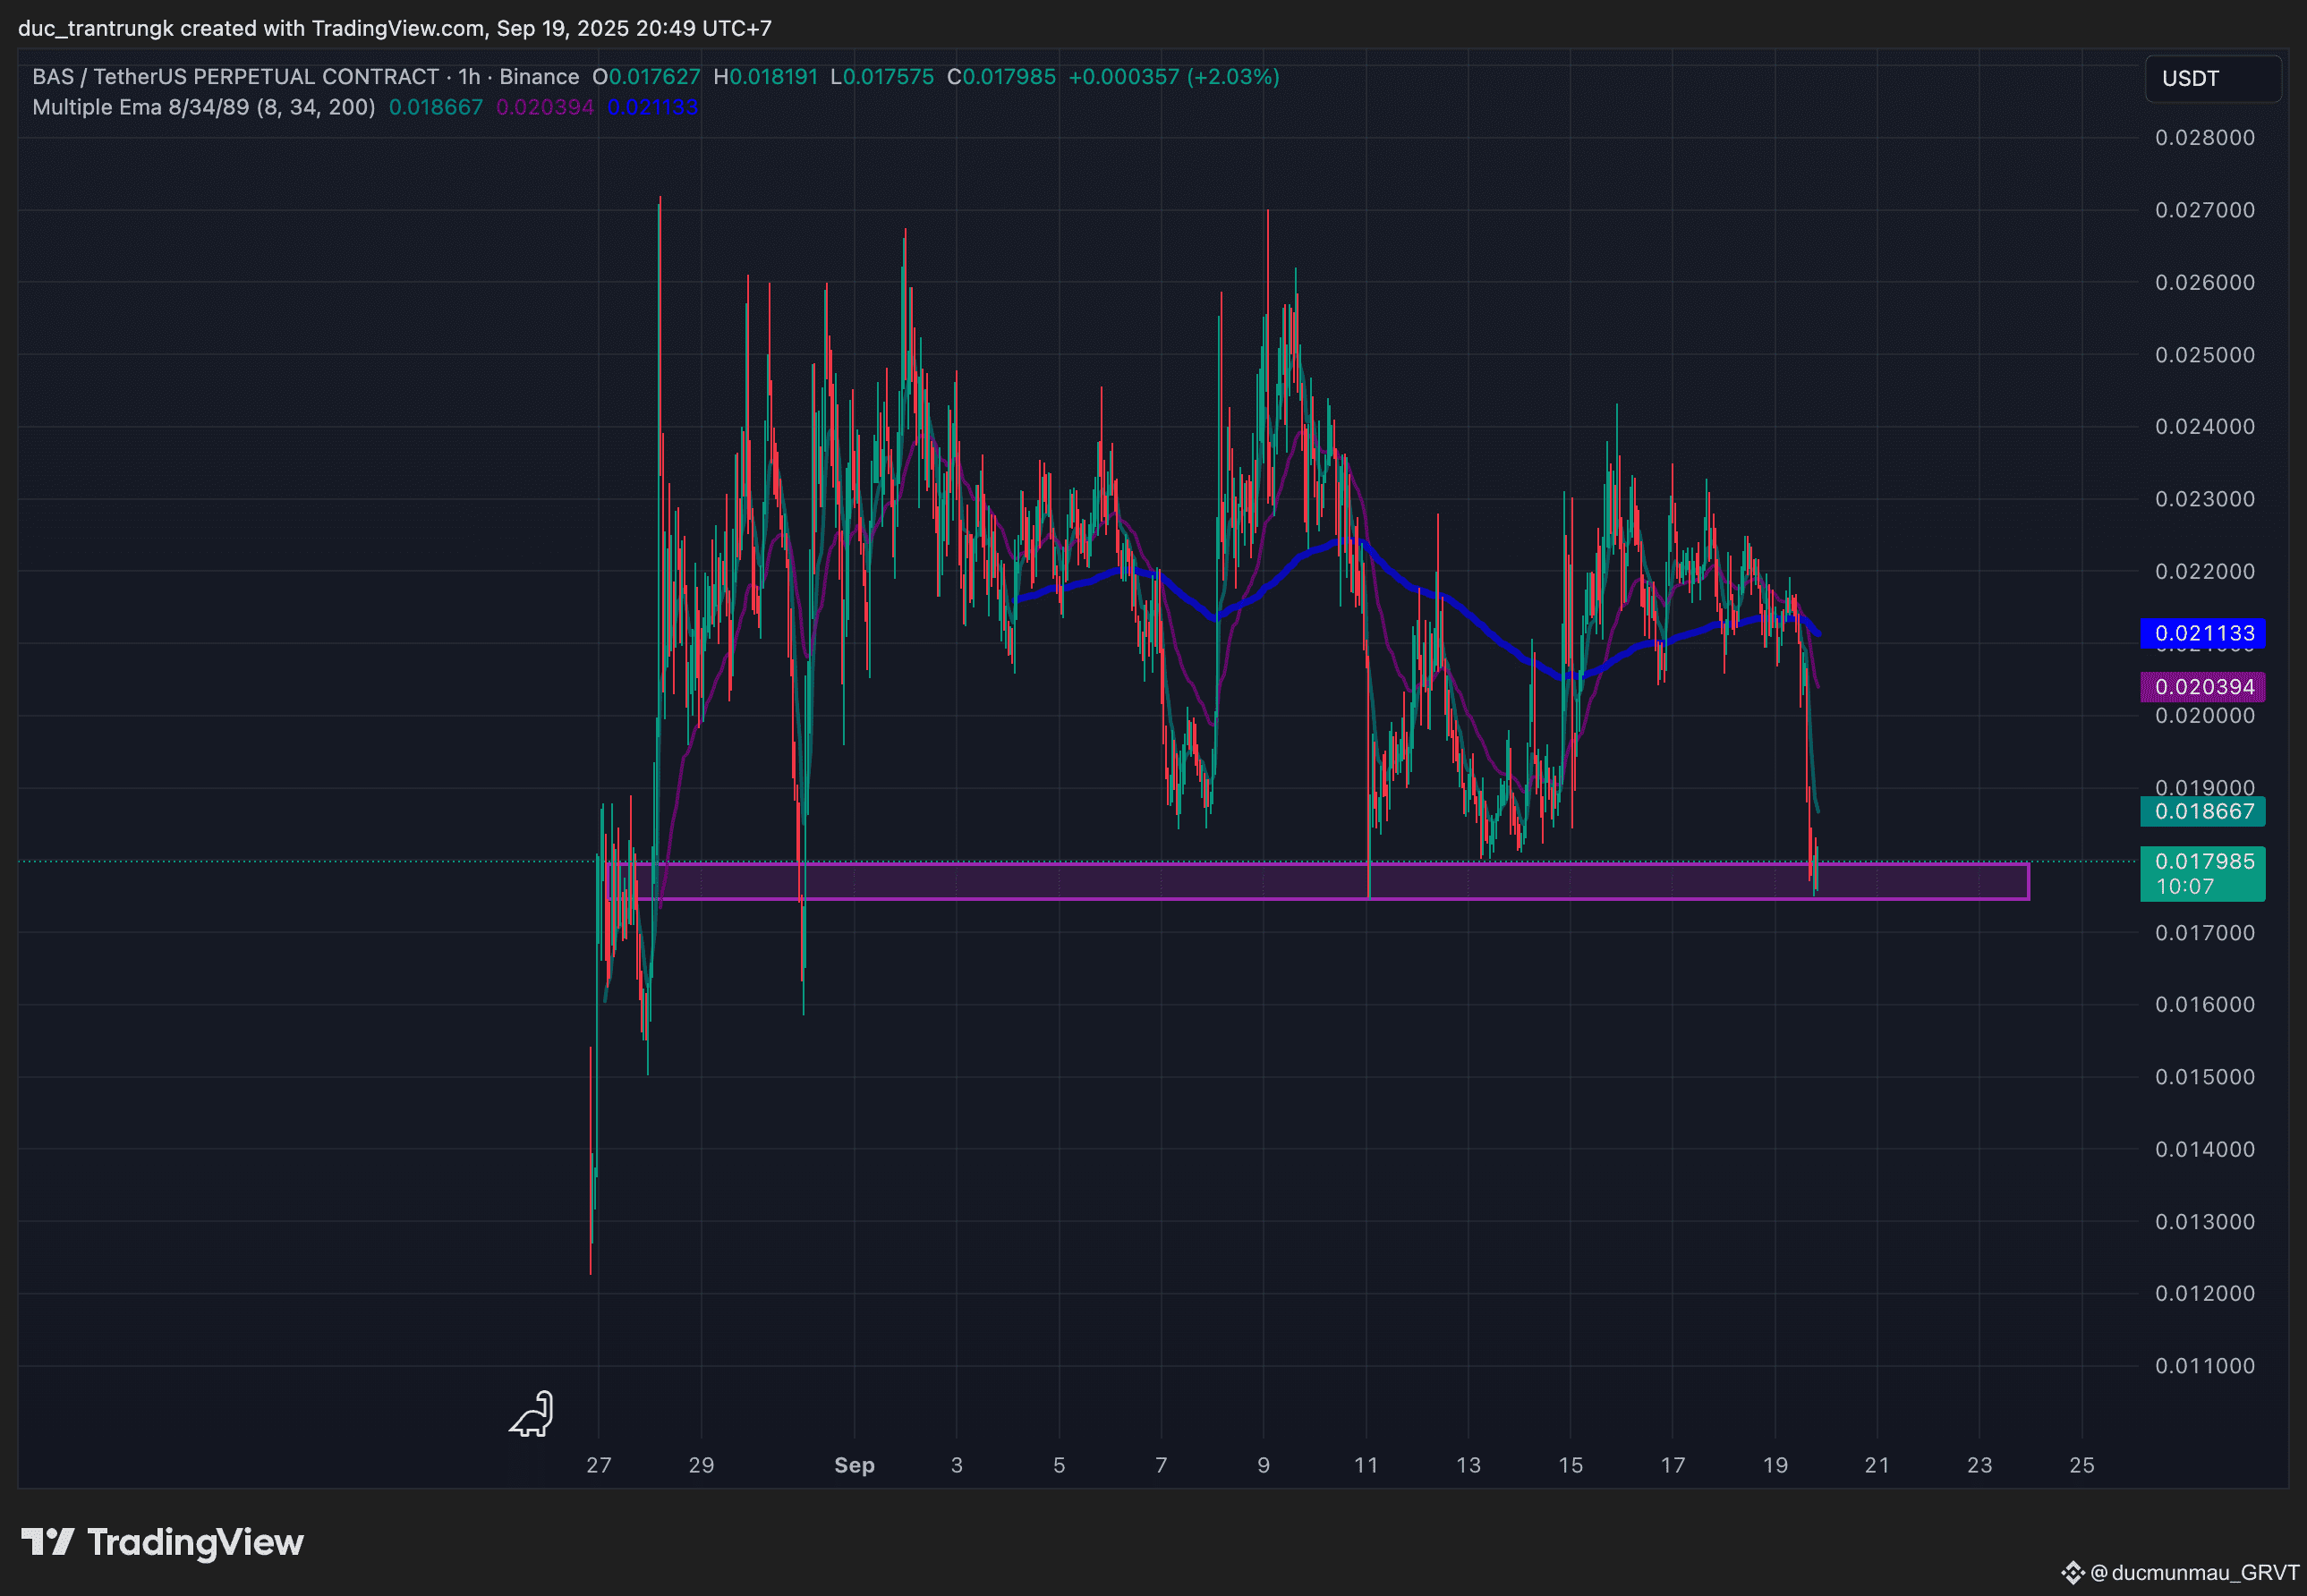
Task: Click the Sep month label on time axis
Action: [855, 1465]
